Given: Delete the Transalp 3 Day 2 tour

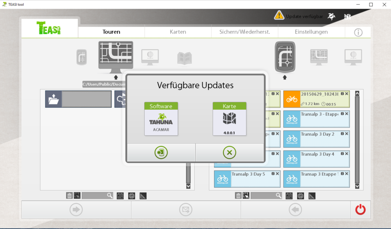Looking at the screenshot, I should (347, 134).
